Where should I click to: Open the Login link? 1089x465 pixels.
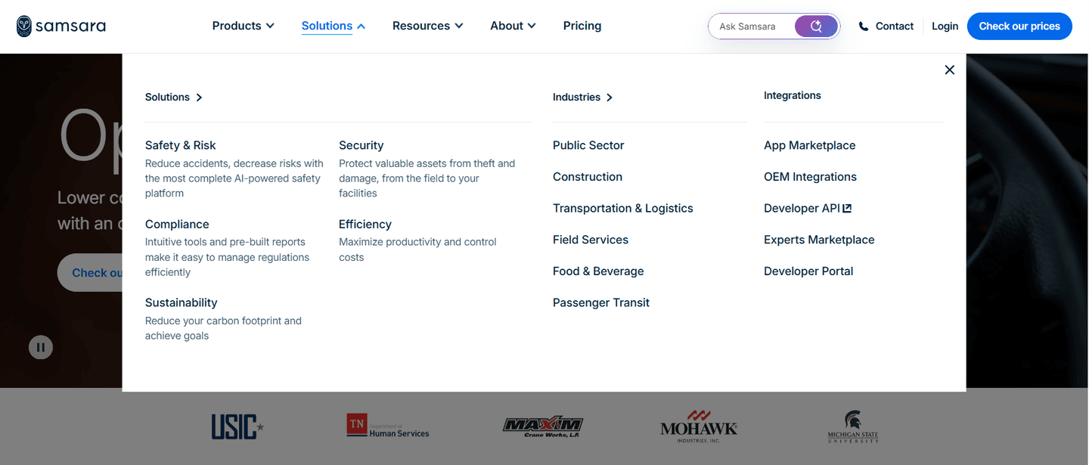pyautogui.click(x=945, y=26)
